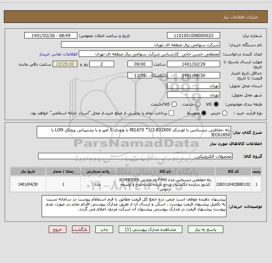Click the unit cell عدد
Viewport: 272px width, 263px height.
point(98,184)
